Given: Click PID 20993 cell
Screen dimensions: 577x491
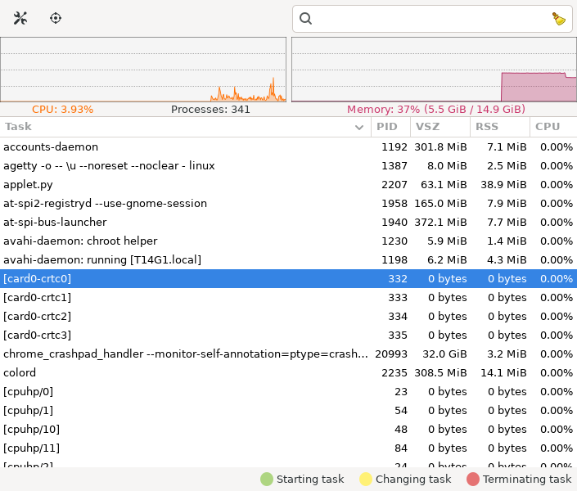Looking at the screenshot, I should point(391,354).
